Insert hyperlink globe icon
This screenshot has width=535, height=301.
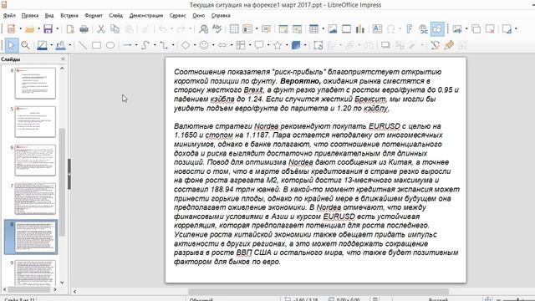(424, 29)
